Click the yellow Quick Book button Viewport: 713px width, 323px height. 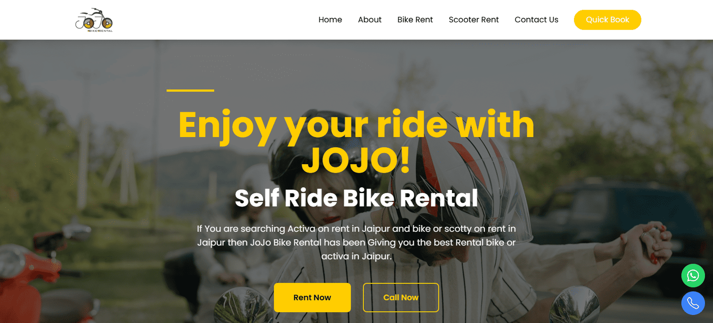tap(607, 20)
